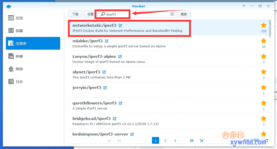The height and width of the screenshot is (149, 277).
Task: Click the star icon of networkstatic/iperf3
Action: 264,25
